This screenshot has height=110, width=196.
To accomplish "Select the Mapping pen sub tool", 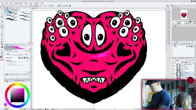I will (24, 13).
